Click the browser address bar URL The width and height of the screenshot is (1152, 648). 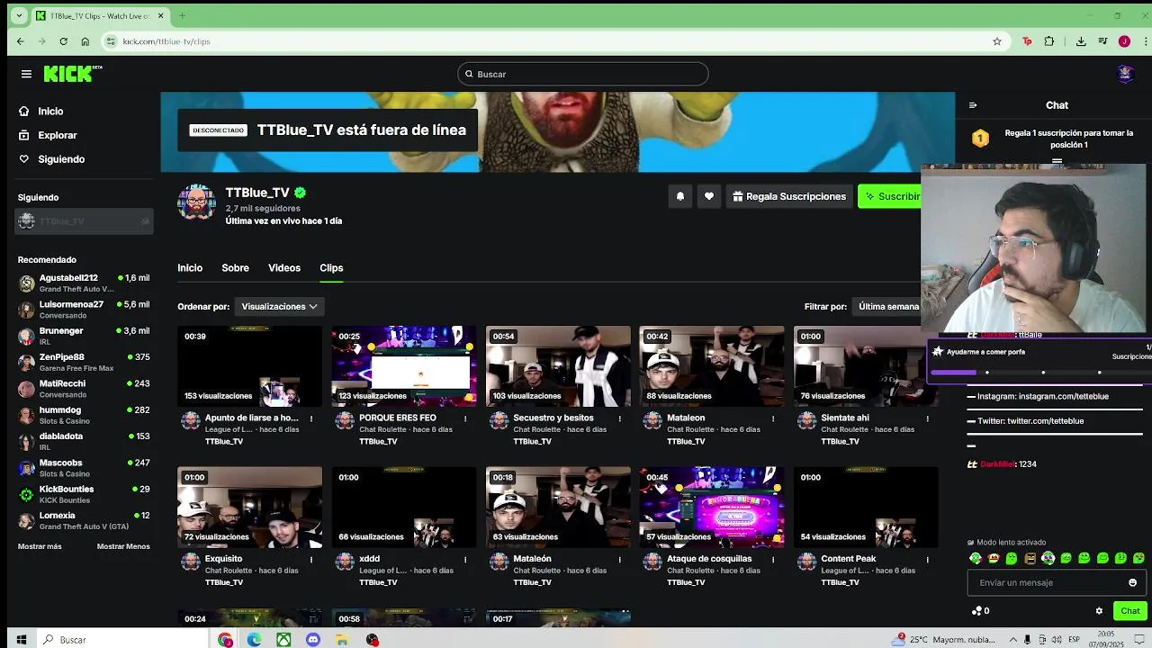click(166, 41)
